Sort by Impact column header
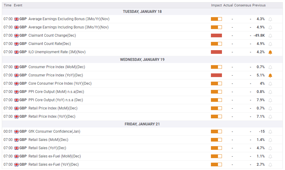This screenshot has height=170, width=285. coord(216,5)
